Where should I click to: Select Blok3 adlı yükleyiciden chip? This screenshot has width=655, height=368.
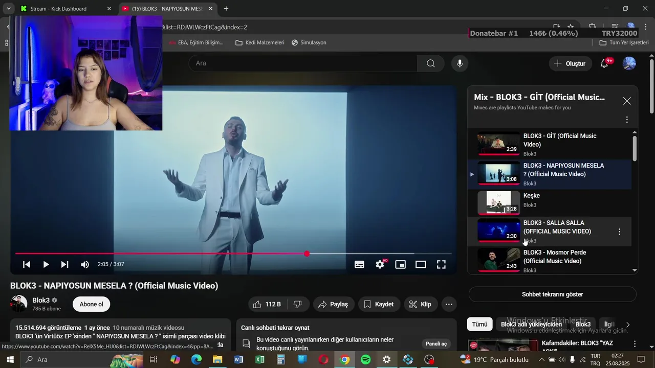coord(531,324)
